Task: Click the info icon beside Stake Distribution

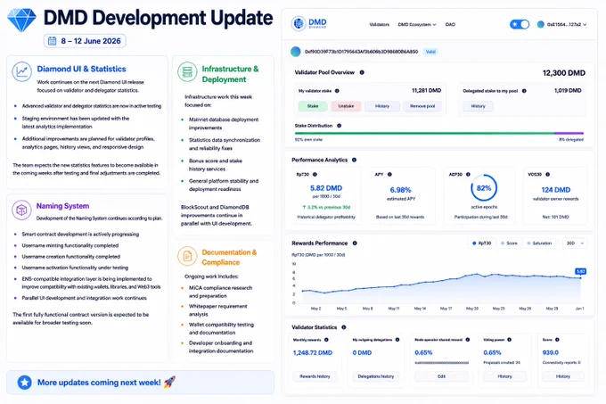Action: coord(339,126)
